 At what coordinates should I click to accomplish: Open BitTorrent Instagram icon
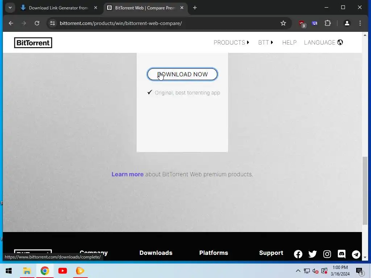[x=327, y=254]
